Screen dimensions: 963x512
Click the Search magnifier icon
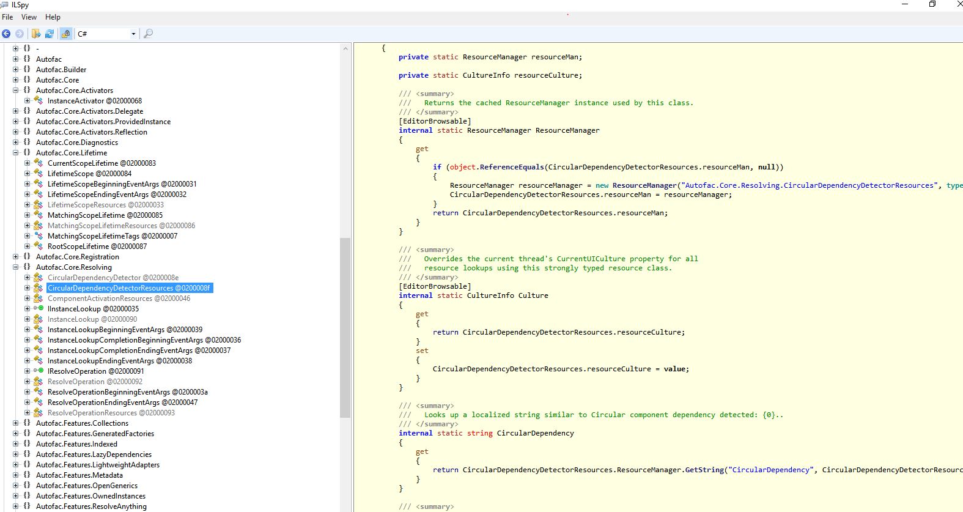(148, 34)
